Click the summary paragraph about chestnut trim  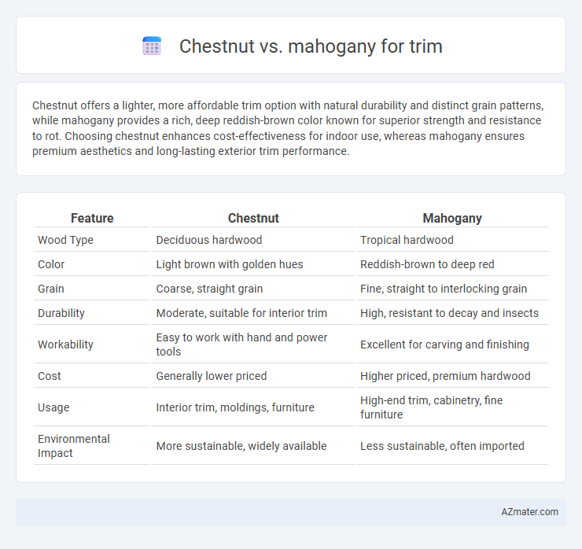tap(288, 128)
